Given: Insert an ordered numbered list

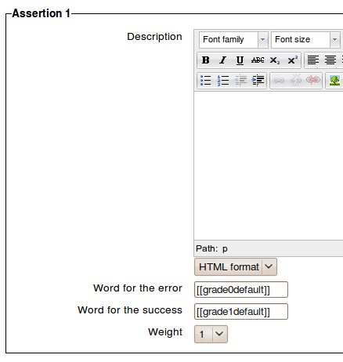Looking at the screenshot, I should [x=223, y=81].
